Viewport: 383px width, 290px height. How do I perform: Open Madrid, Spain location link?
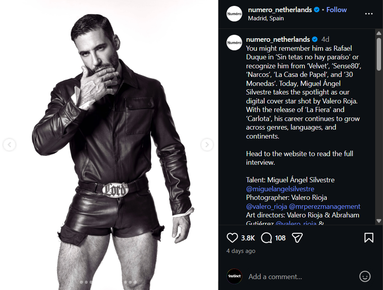click(266, 18)
